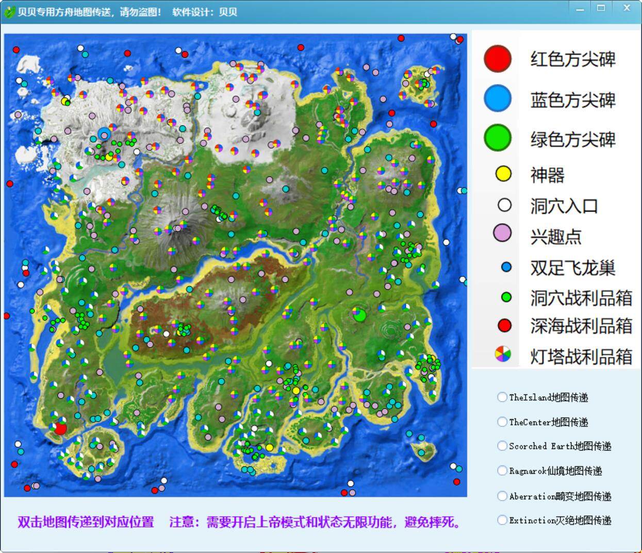This screenshot has height=553, width=642.
Task: Click the small green 洞穴战利品箱 legend dot
Action: click(x=506, y=297)
